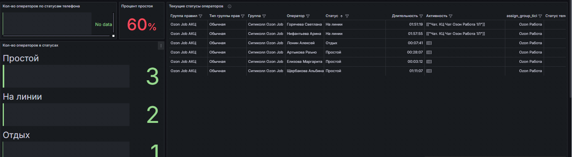Open the Процент простоя panel title menu
572x157 pixels.
coord(137,7)
